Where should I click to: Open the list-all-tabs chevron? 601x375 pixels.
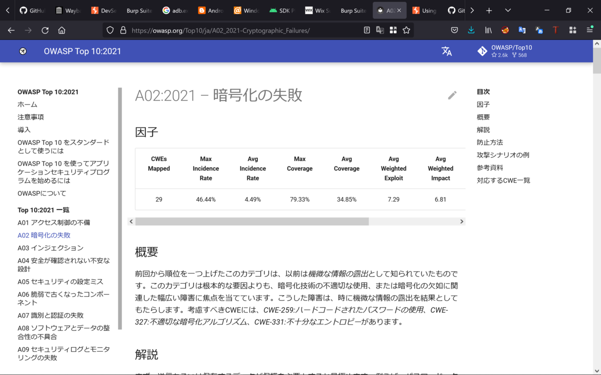508,10
